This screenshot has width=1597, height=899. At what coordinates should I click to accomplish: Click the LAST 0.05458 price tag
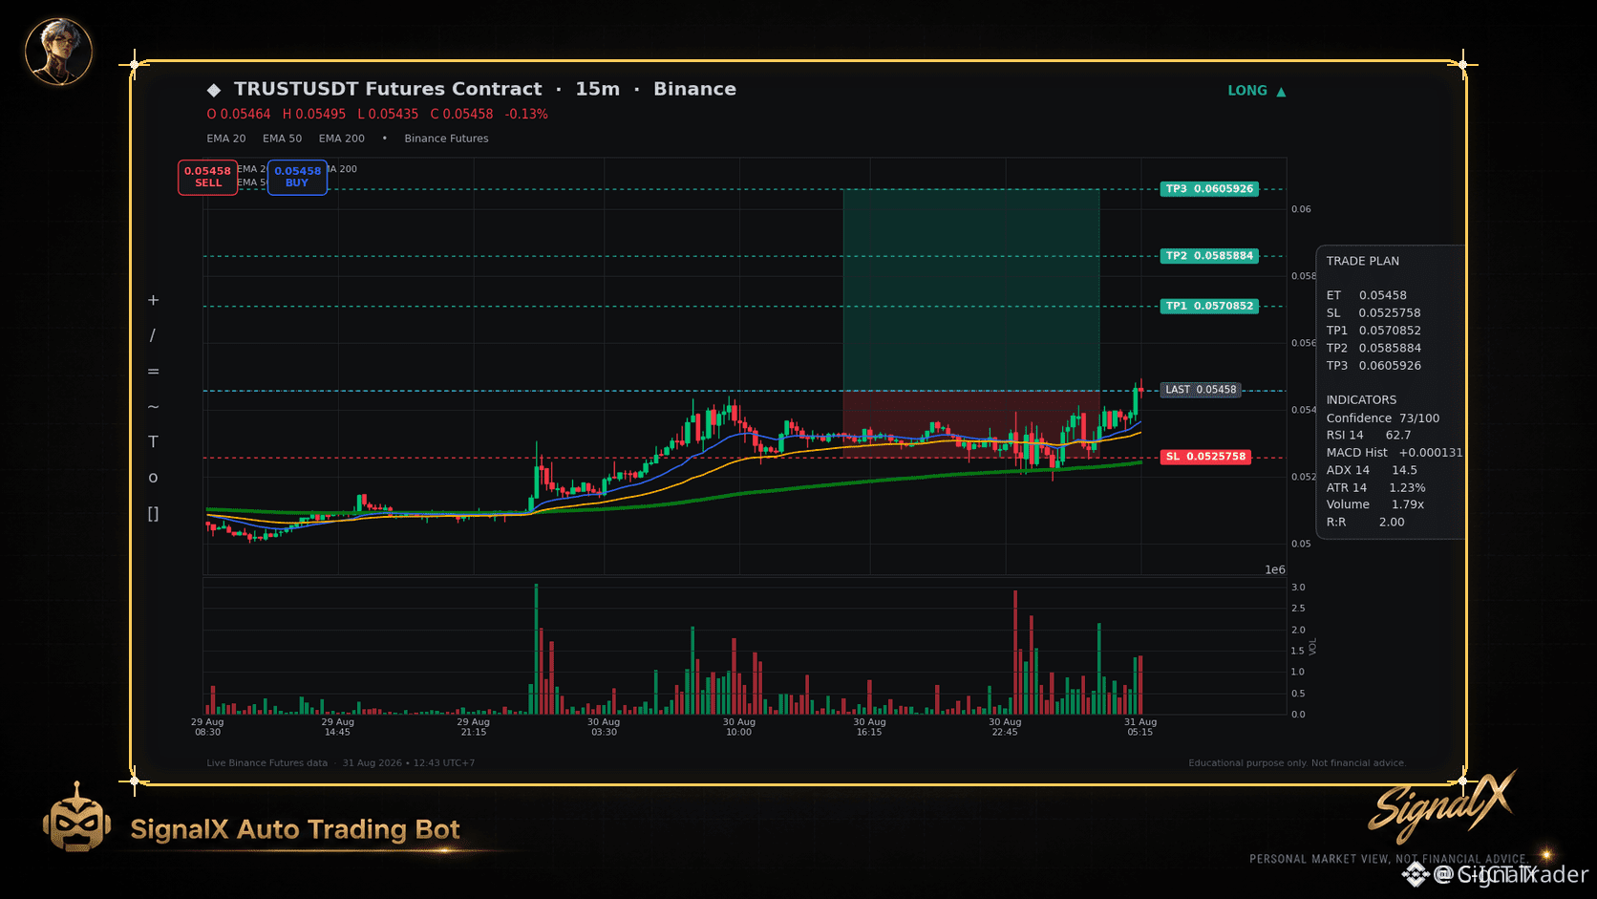1201,390
